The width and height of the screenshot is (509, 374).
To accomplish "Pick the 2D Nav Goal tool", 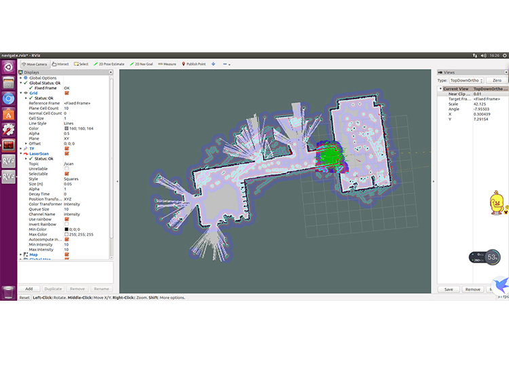I will (x=140, y=64).
